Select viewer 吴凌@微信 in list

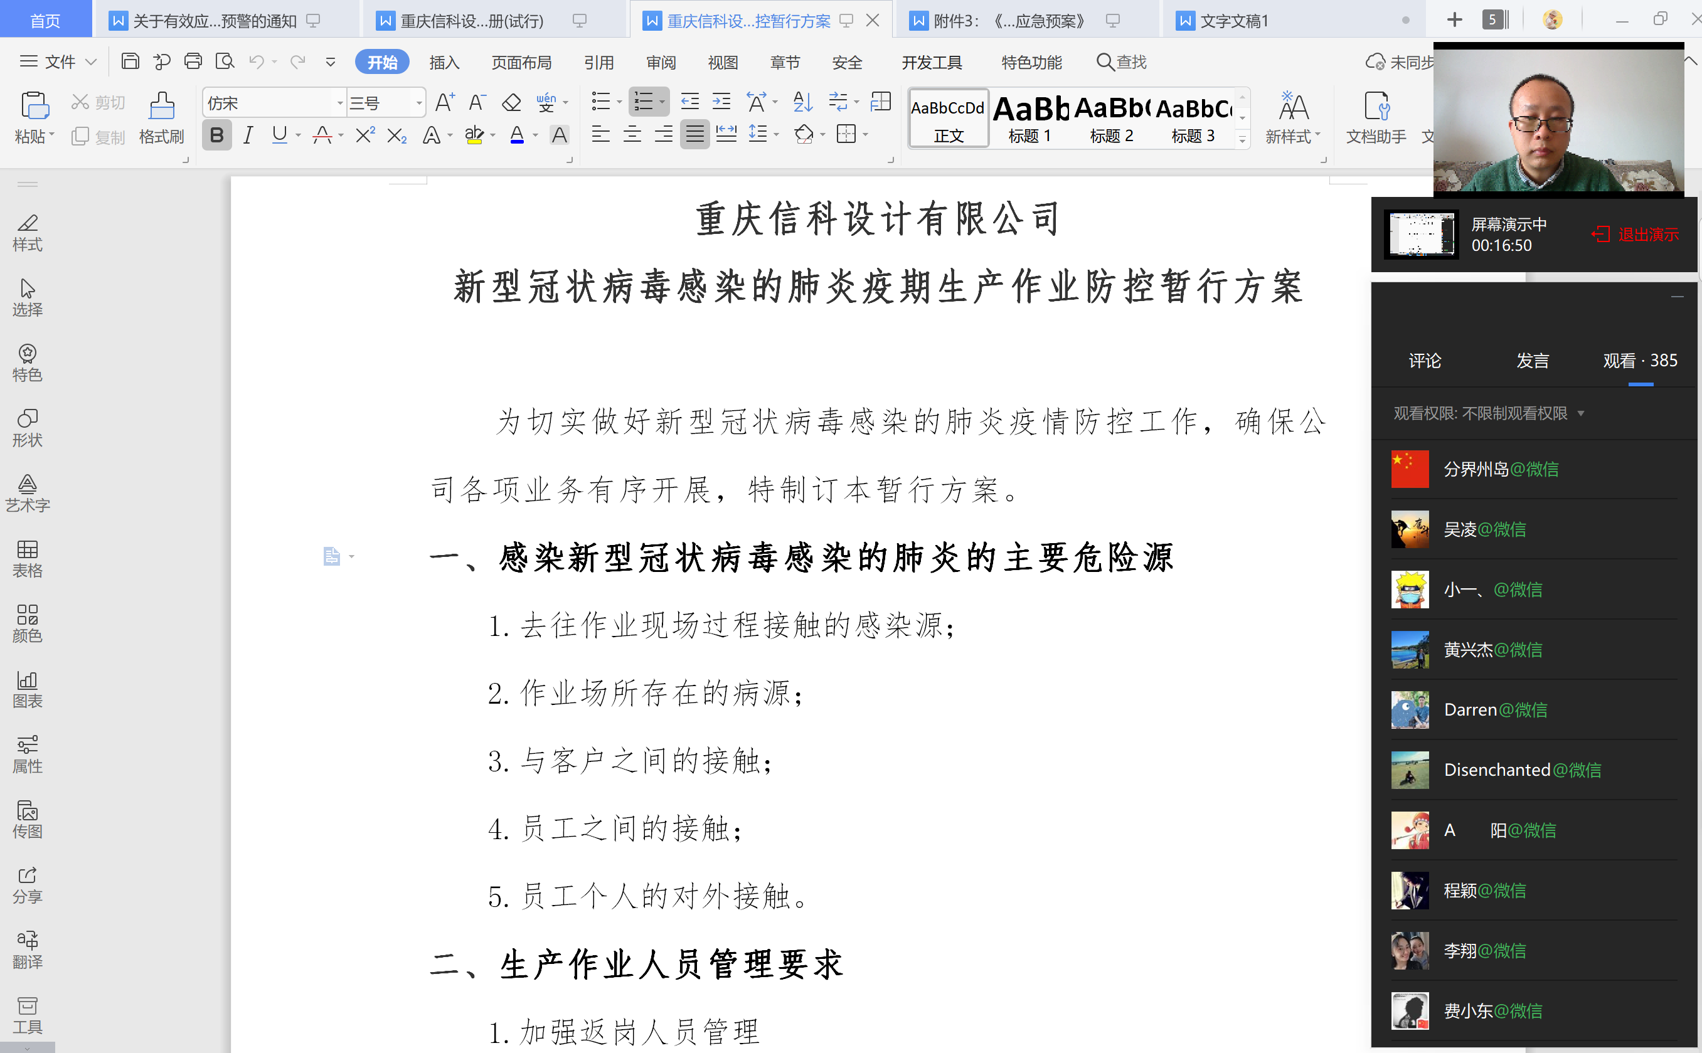click(1534, 529)
